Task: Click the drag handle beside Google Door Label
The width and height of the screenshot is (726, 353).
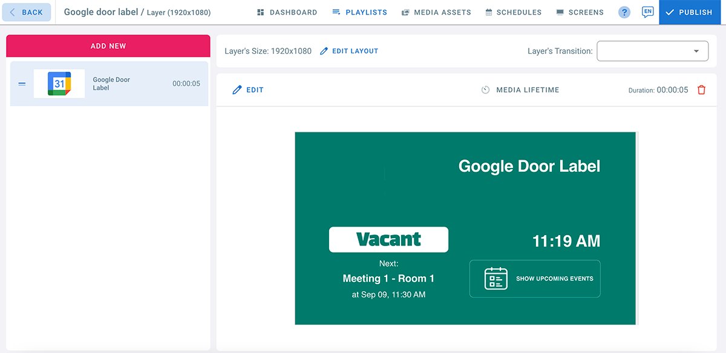Action: (22, 84)
